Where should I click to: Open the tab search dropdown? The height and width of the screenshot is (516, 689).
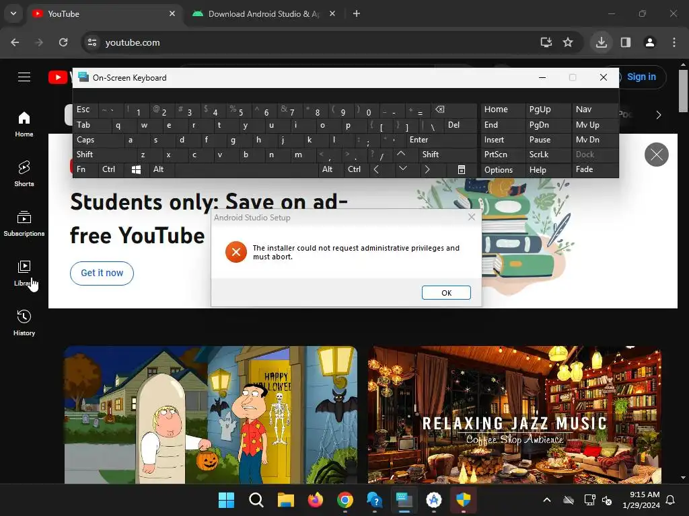(x=13, y=13)
